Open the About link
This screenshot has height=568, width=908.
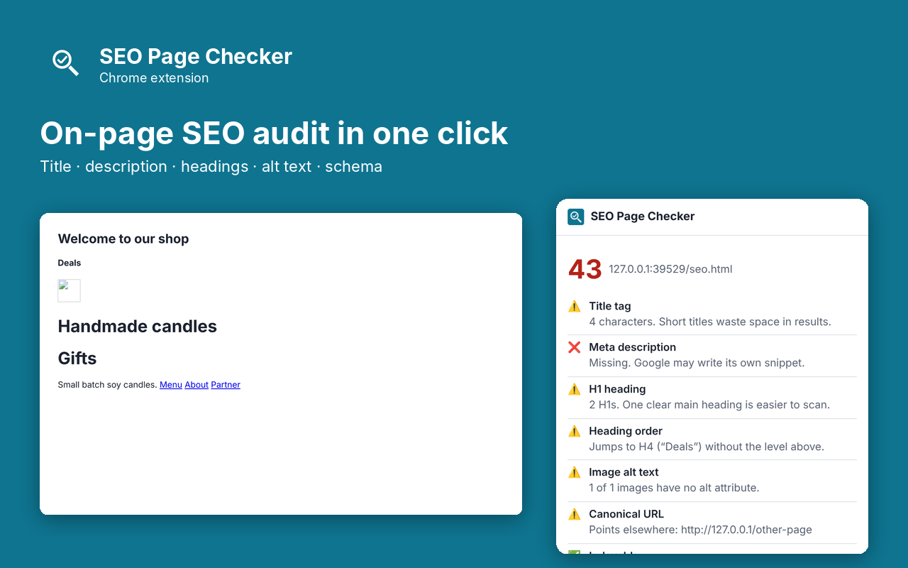196,385
